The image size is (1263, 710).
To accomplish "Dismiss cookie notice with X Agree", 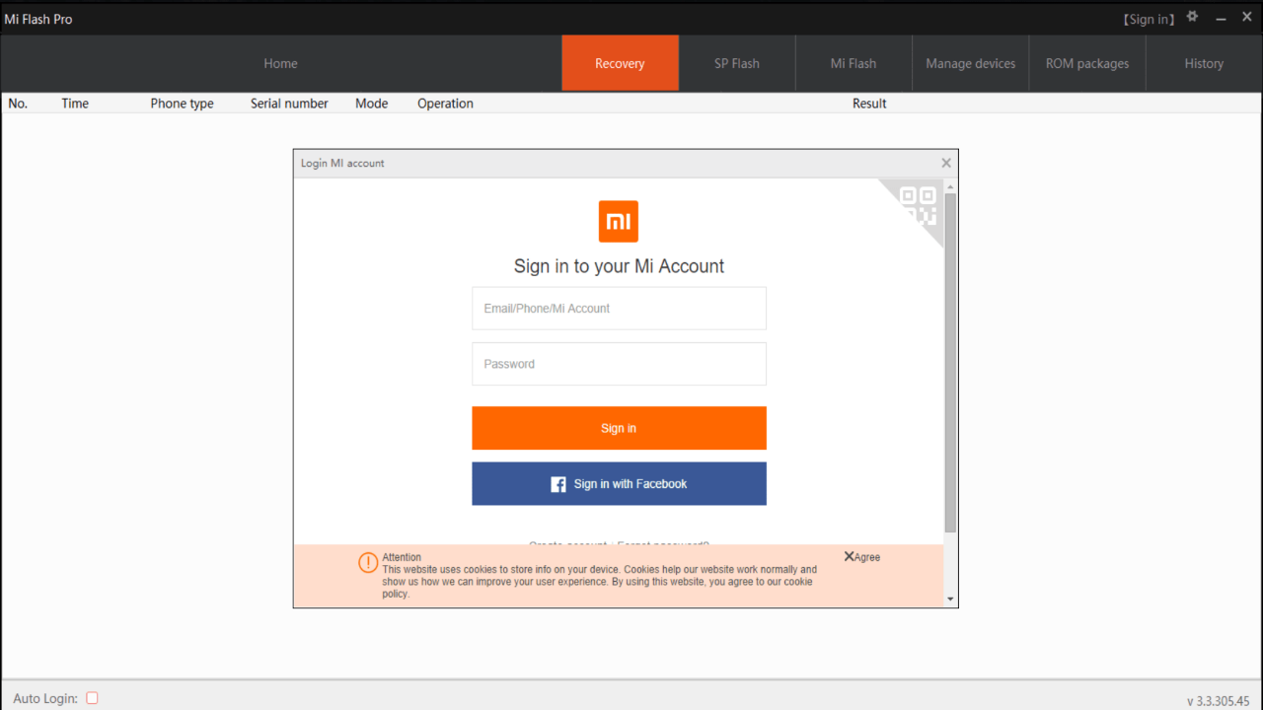I will pyautogui.click(x=861, y=557).
